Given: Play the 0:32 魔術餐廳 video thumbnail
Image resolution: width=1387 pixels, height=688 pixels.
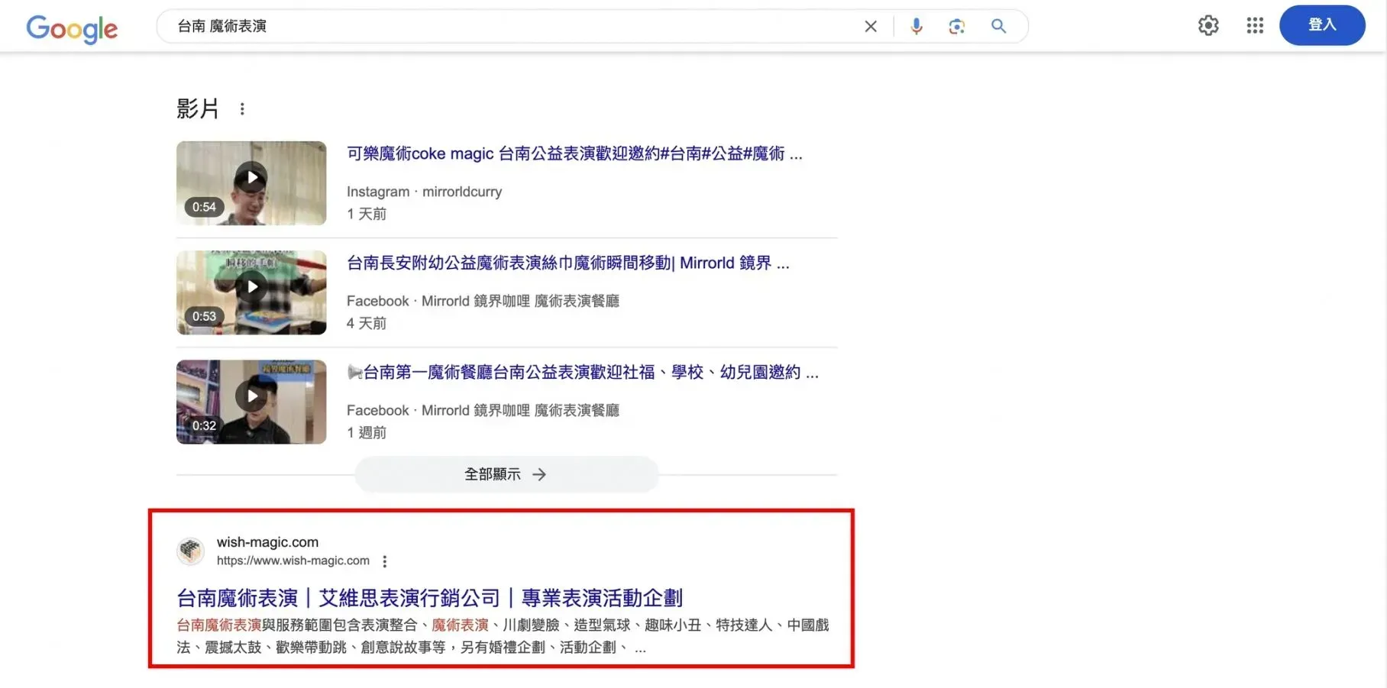Looking at the screenshot, I should click(x=251, y=402).
